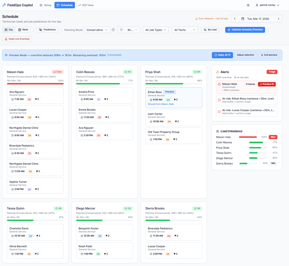Switch the schedule to Week view
289x266 pixels.
click(x=23, y=30)
